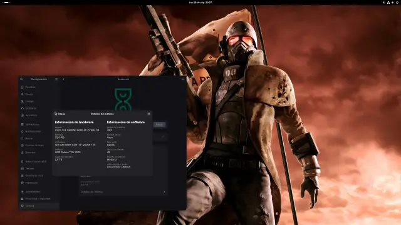Open the Pantallas settings panel
Viewport: 401px width, 225px height.
click(x=39, y=87)
